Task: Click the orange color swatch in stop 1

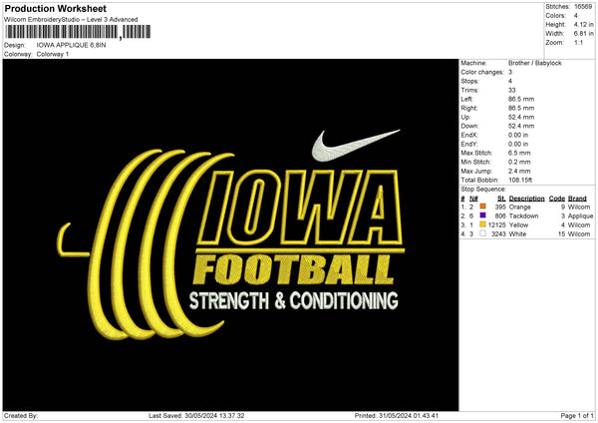Action: (482, 207)
